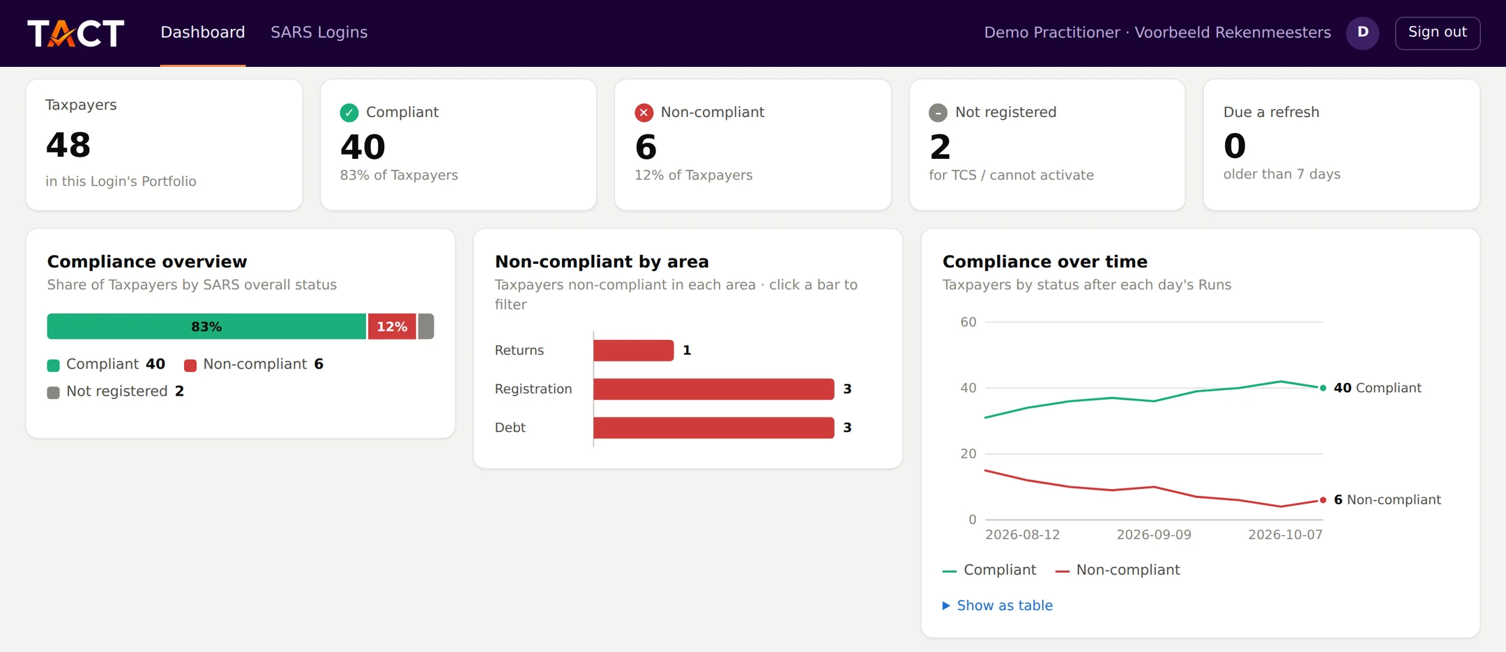The width and height of the screenshot is (1506, 652).
Task: Expand Show as table
Action: click(998, 605)
